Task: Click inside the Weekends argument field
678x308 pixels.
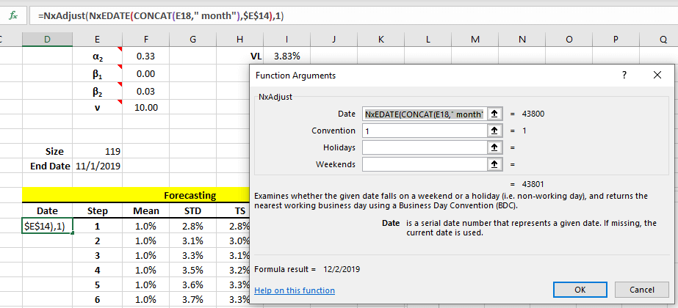Action: coord(424,164)
